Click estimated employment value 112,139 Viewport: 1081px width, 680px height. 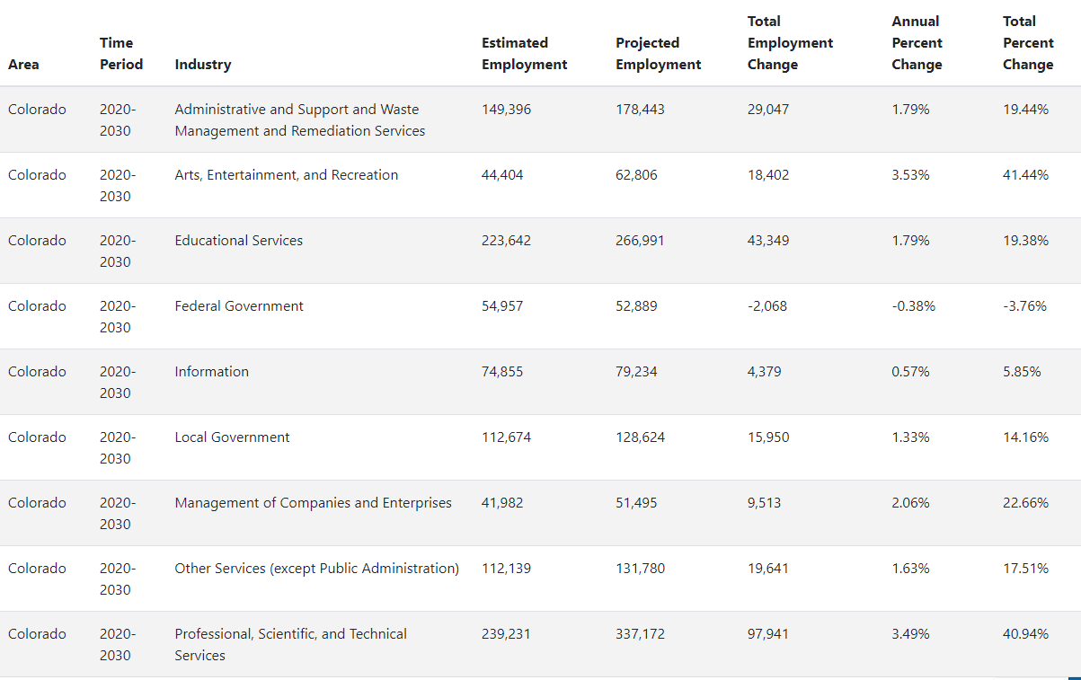click(x=507, y=569)
